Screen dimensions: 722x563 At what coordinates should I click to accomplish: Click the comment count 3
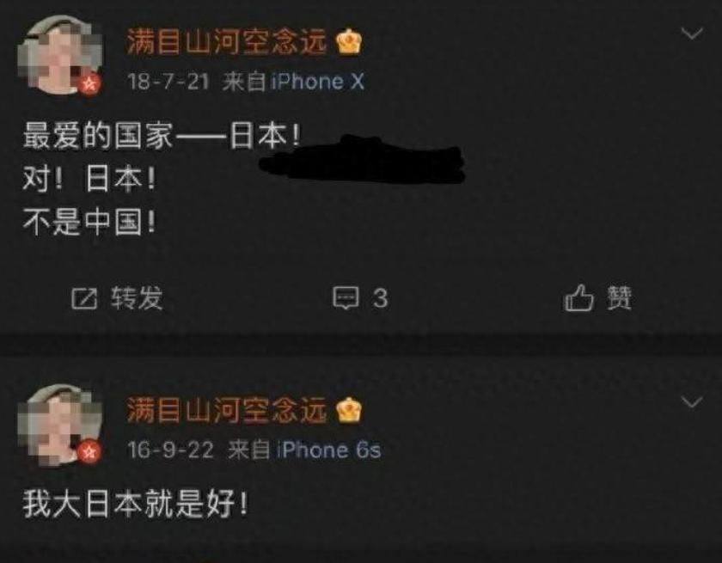click(x=380, y=298)
